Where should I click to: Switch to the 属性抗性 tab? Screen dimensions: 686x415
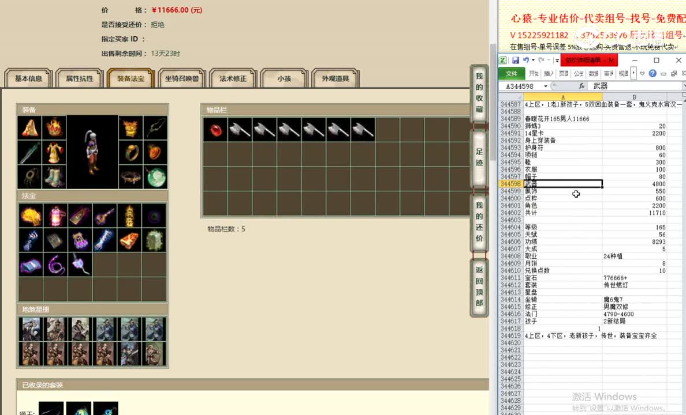(80, 78)
